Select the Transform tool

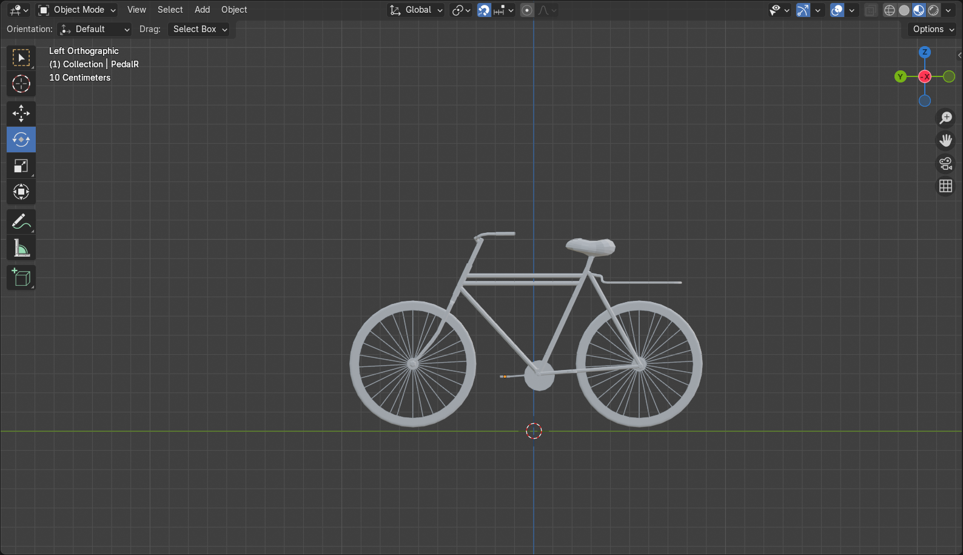pyautogui.click(x=21, y=192)
